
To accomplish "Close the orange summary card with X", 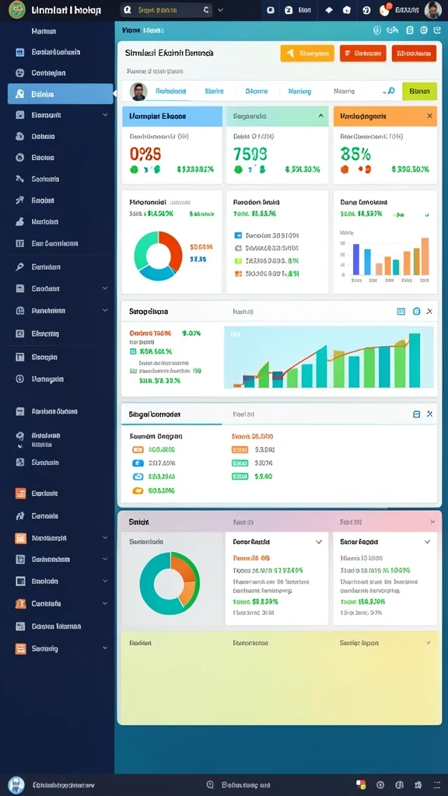I will point(429,117).
